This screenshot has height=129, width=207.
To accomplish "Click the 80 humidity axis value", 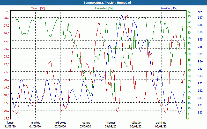I will (x=189, y=33).
